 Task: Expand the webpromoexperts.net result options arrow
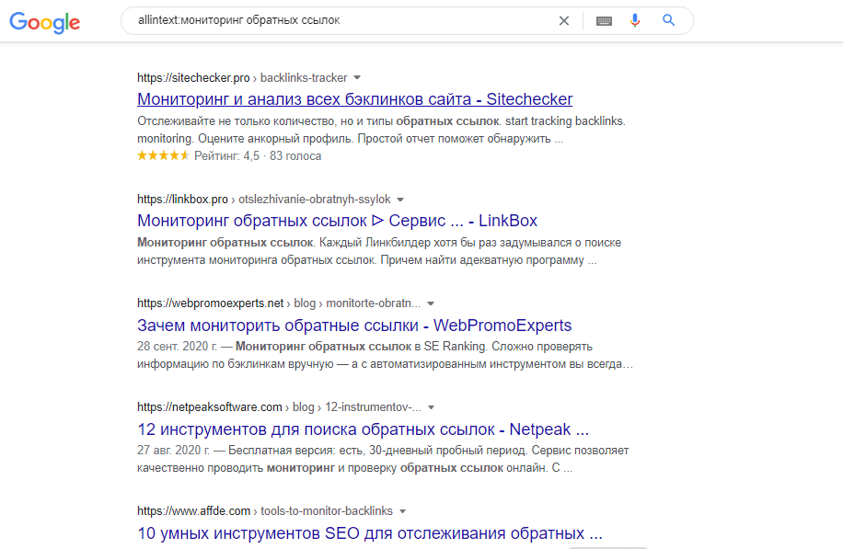(x=431, y=303)
